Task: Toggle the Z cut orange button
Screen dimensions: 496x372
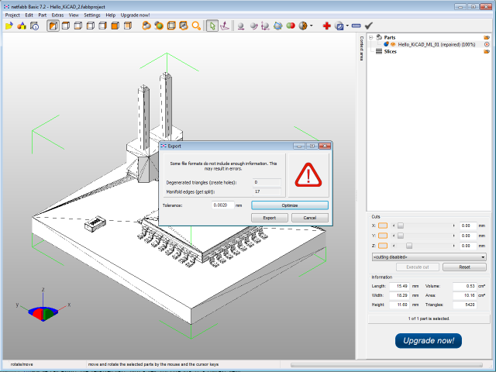Action: [383, 246]
